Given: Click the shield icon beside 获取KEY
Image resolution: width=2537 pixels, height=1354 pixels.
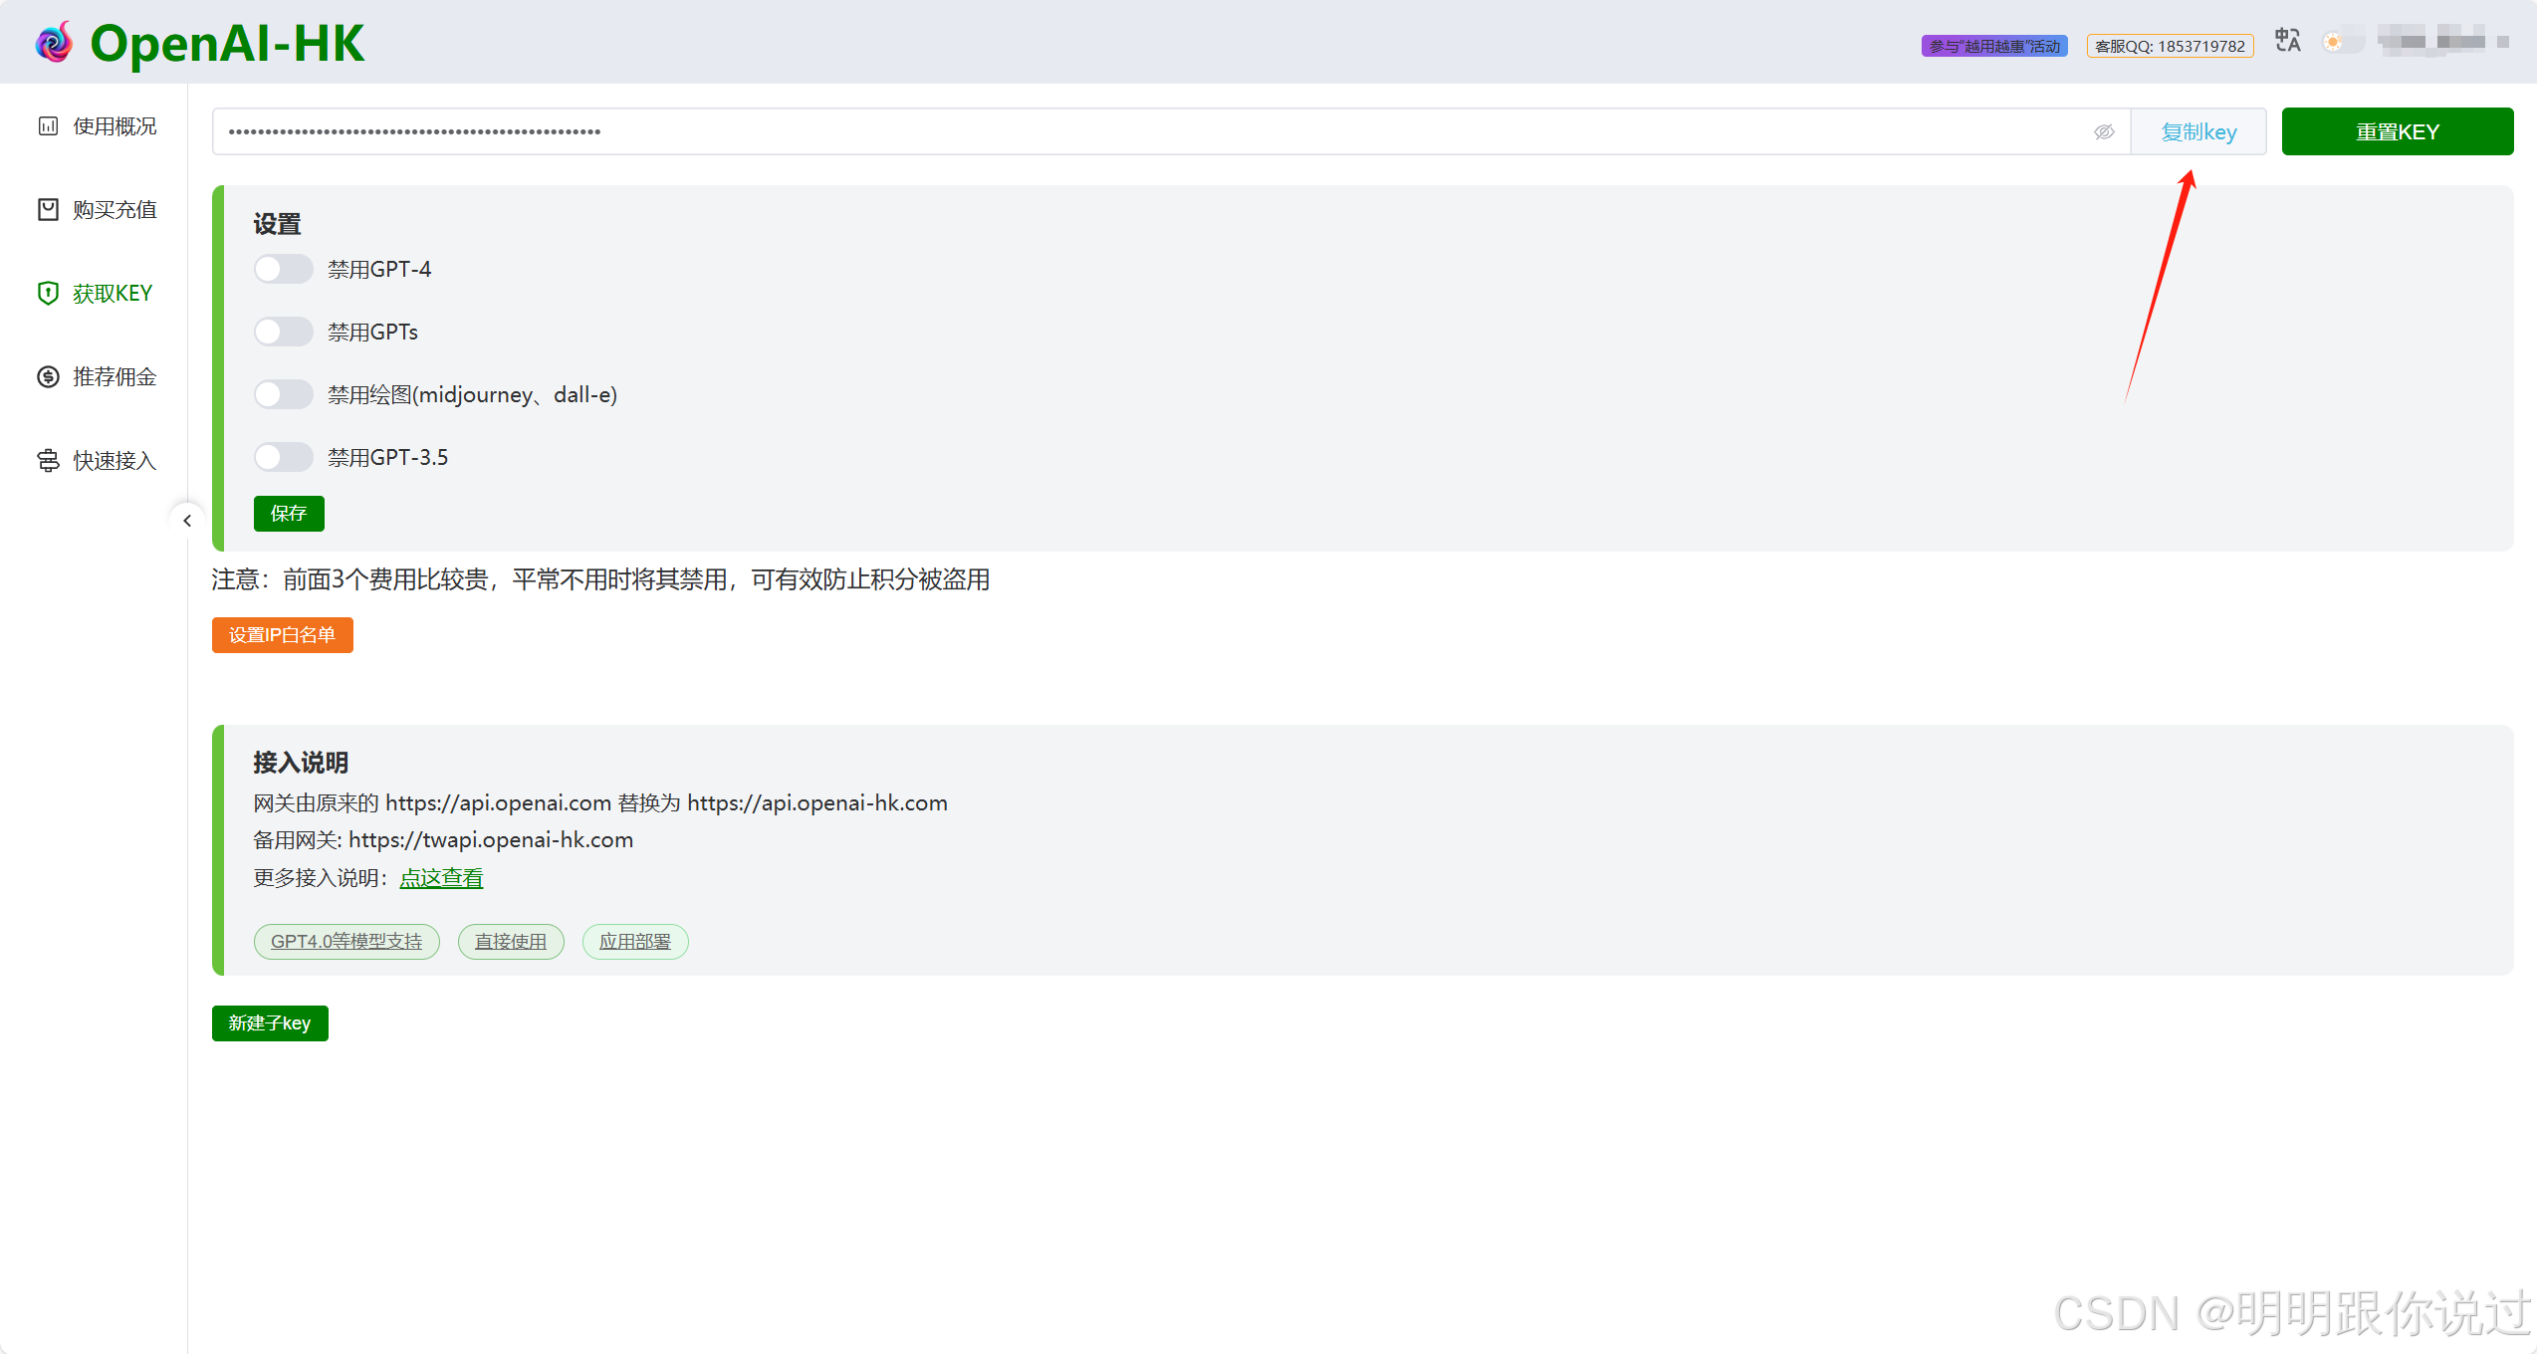Looking at the screenshot, I should click(x=48, y=294).
